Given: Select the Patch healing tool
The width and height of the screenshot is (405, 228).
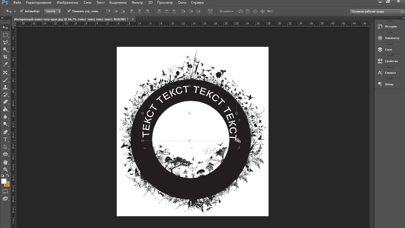Looking at the screenshot, I should click(x=5, y=73).
